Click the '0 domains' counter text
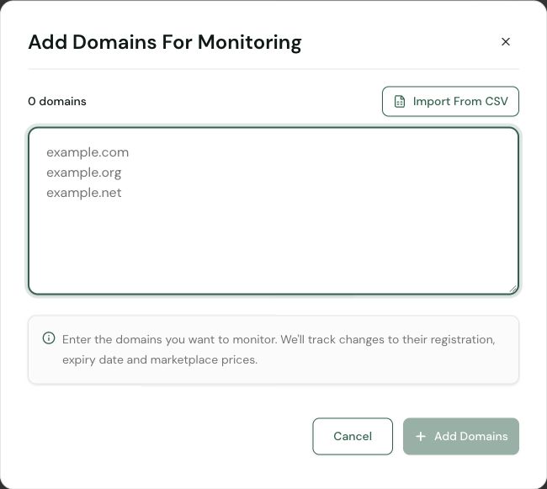The height and width of the screenshot is (489, 547). point(57,102)
